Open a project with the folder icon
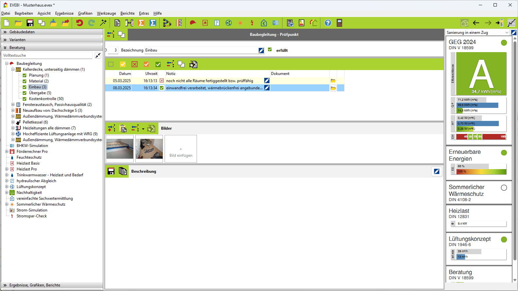 click(x=18, y=23)
